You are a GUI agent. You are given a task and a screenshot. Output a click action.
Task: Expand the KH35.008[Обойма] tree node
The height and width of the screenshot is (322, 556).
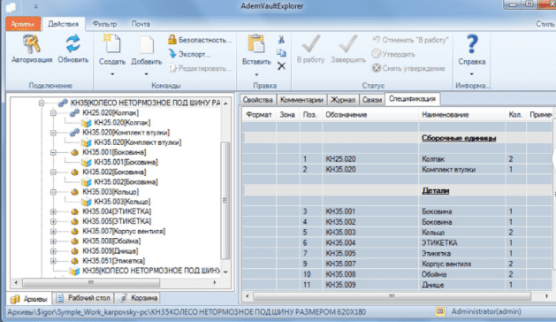point(53,241)
